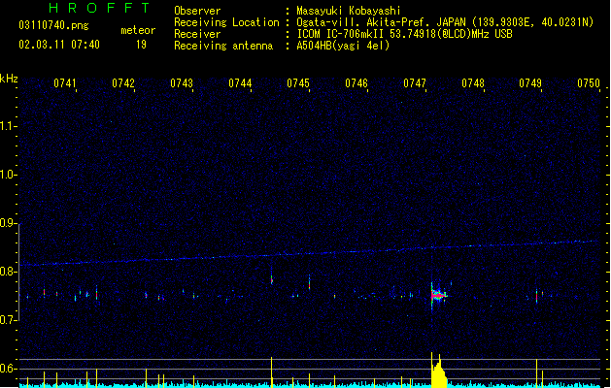Click the large meteor echo burst after 0747
The width and height of the screenshot is (611, 388).
(439, 296)
